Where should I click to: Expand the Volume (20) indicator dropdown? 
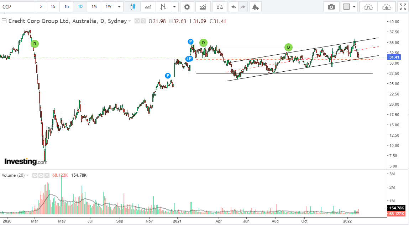(x=27, y=175)
